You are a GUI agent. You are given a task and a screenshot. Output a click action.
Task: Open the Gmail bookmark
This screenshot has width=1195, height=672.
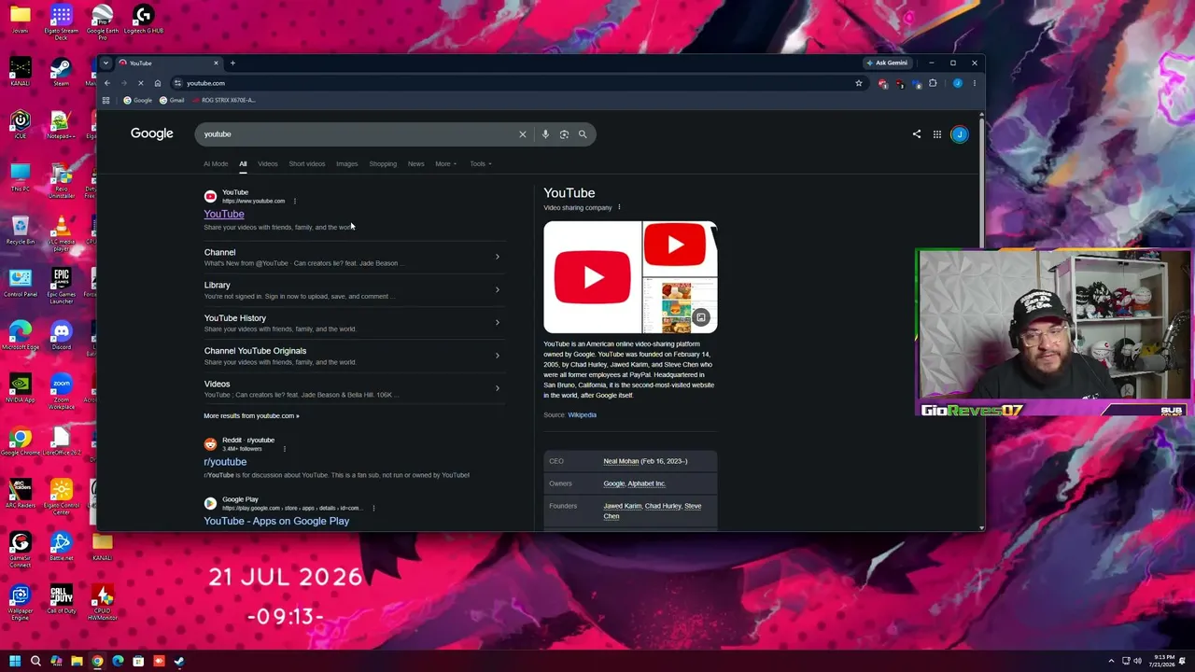172,100
